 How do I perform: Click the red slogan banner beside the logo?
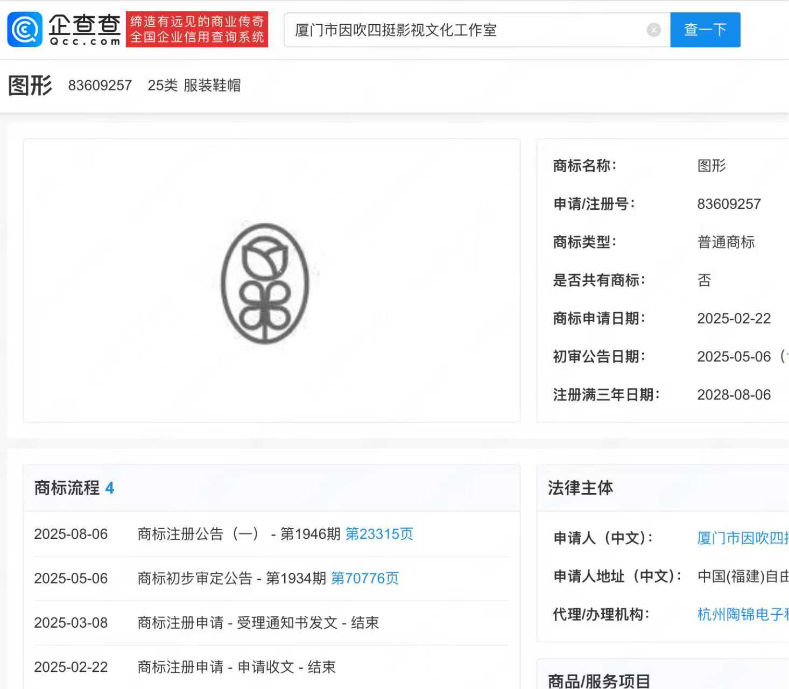pos(197,30)
